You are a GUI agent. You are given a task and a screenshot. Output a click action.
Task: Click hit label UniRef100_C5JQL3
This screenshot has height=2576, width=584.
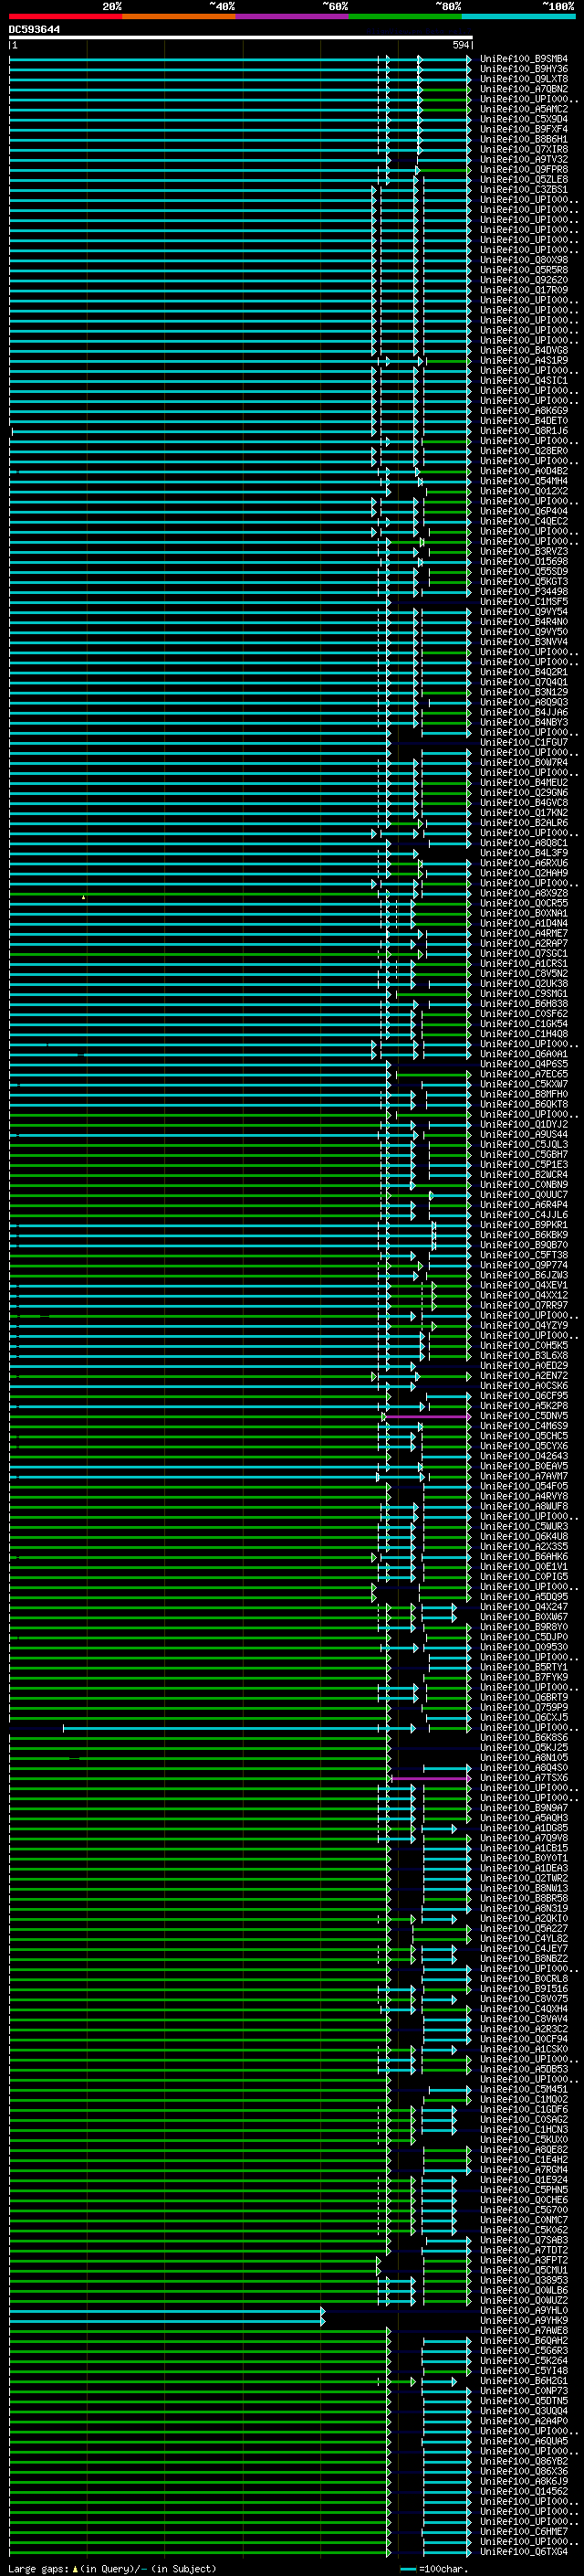tap(524, 1145)
